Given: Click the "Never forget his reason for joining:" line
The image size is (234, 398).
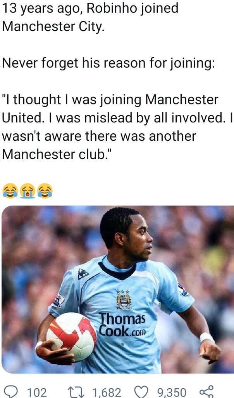Looking at the screenshot, I should (x=108, y=63).
